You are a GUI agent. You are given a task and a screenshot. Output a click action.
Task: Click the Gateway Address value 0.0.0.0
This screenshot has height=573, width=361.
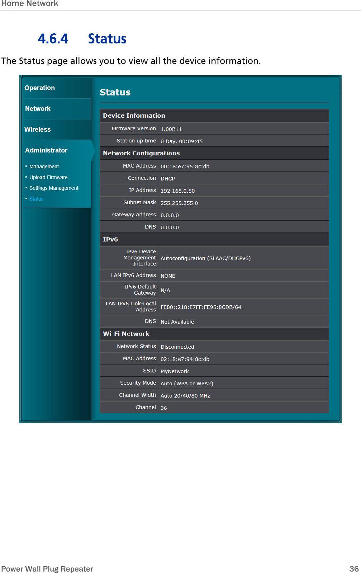(170, 215)
